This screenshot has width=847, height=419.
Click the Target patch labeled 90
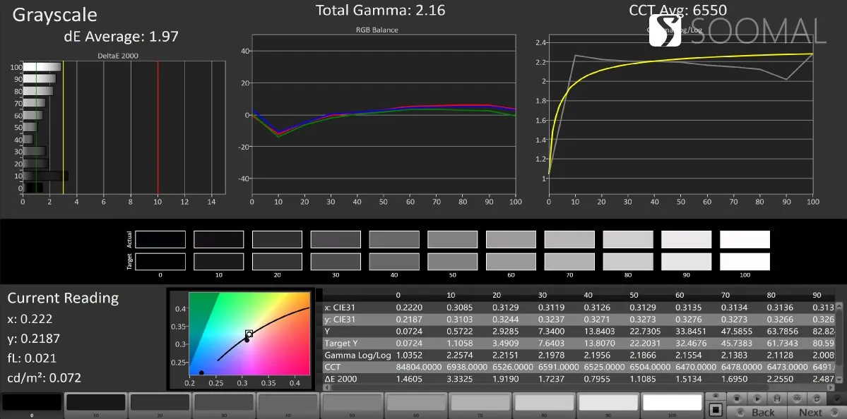click(x=687, y=262)
